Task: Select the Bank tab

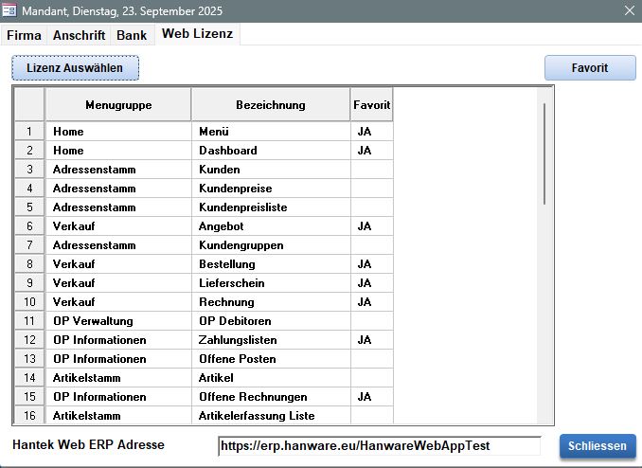Action: pos(132,35)
